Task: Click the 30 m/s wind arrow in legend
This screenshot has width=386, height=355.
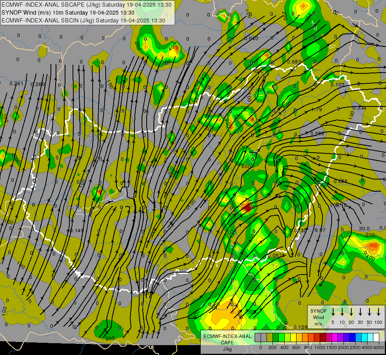Action: click(x=360, y=312)
